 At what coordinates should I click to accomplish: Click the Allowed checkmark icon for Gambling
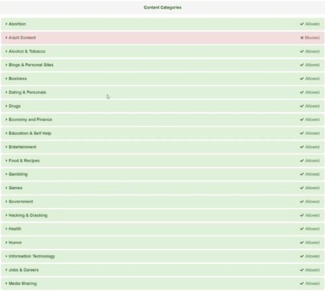pyautogui.click(x=302, y=174)
